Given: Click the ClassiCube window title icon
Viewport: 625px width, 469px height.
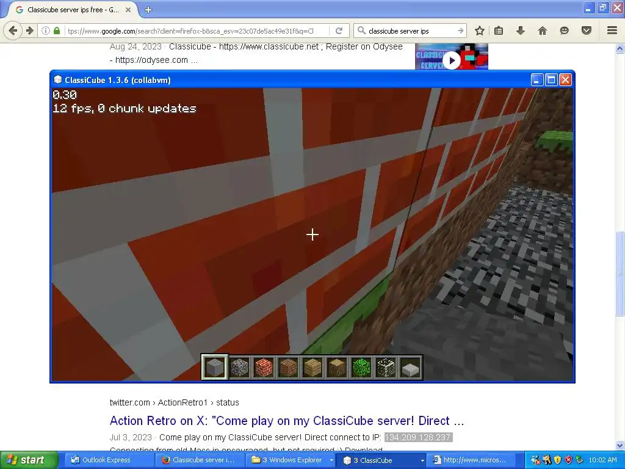Looking at the screenshot, I should pyautogui.click(x=58, y=80).
